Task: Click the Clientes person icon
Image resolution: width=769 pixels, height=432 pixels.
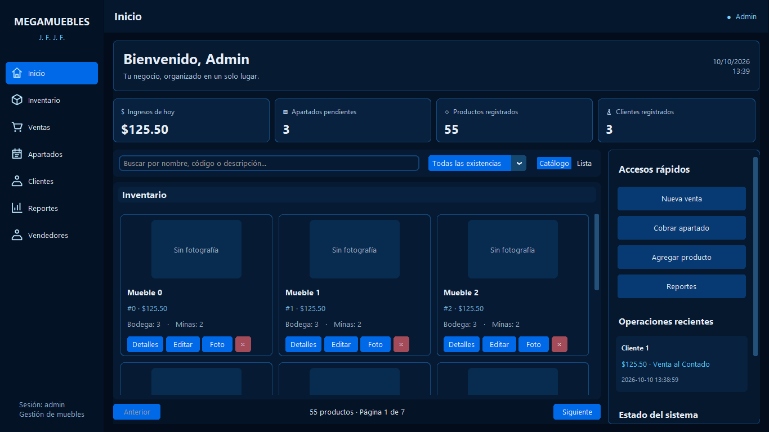Action: click(17, 181)
